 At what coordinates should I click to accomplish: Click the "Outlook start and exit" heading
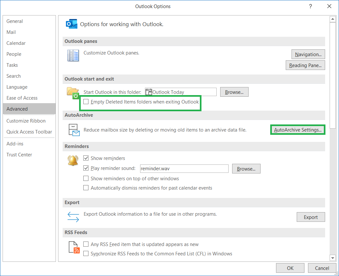[89, 79]
